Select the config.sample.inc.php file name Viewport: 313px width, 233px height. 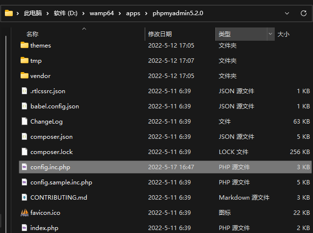point(61,182)
